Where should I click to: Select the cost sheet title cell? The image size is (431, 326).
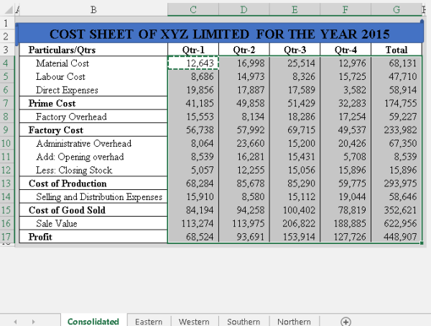219,34
